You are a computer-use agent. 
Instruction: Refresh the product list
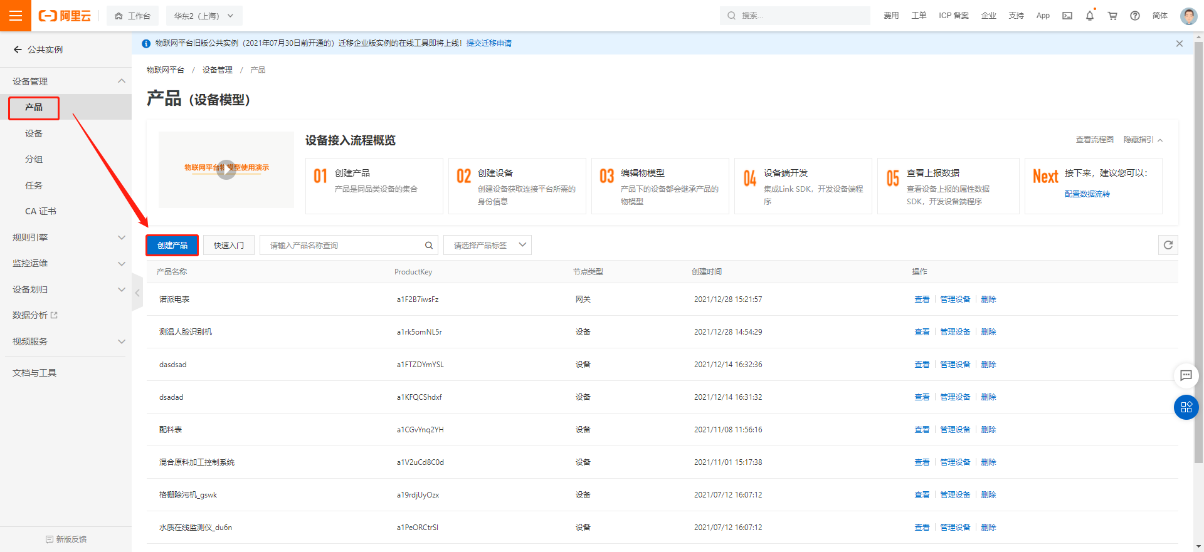point(1168,245)
